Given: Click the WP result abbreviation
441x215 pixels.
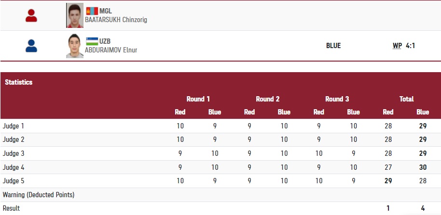Looking at the screenshot, I should (x=397, y=46).
